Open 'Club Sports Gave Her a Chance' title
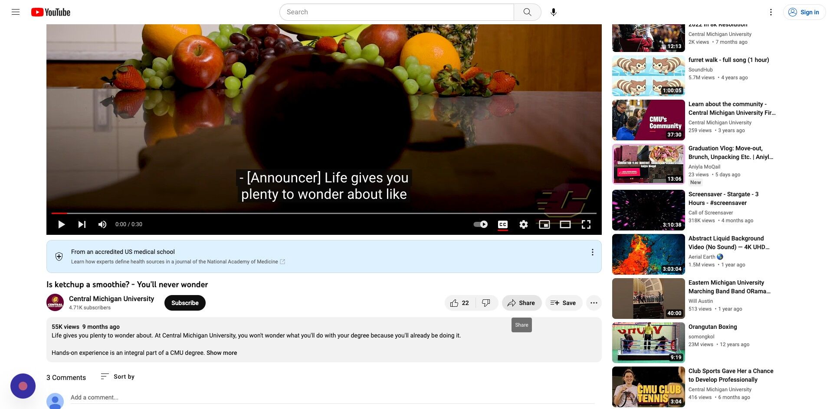Image resolution: width=833 pixels, height=409 pixels. click(x=731, y=375)
